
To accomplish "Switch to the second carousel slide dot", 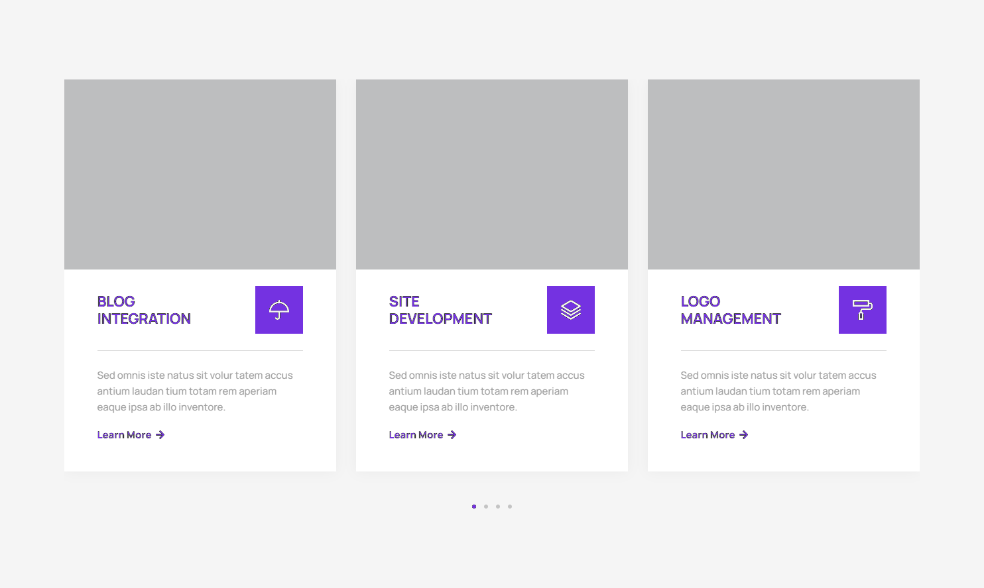I will click(x=486, y=507).
